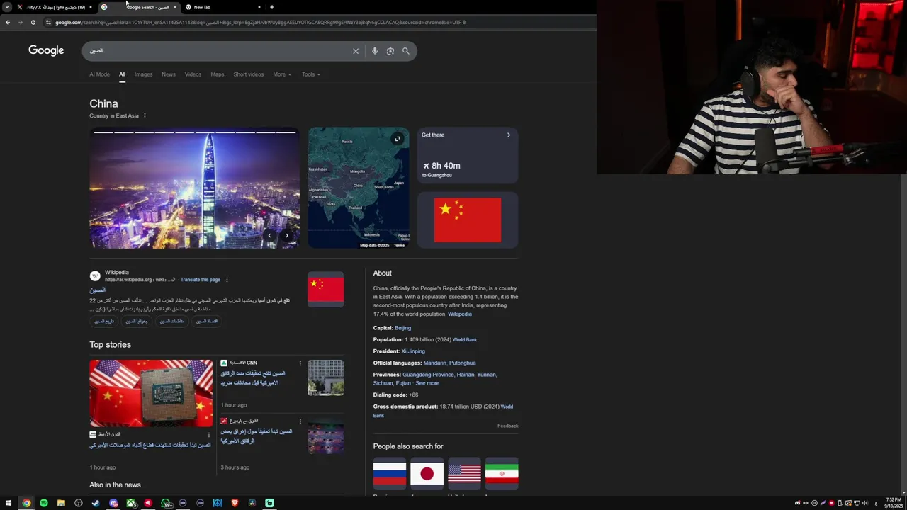Image resolution: width=907 pixels, height=510 pixels.
Task: Switch to Images search tab
Action: click(143, 74)
